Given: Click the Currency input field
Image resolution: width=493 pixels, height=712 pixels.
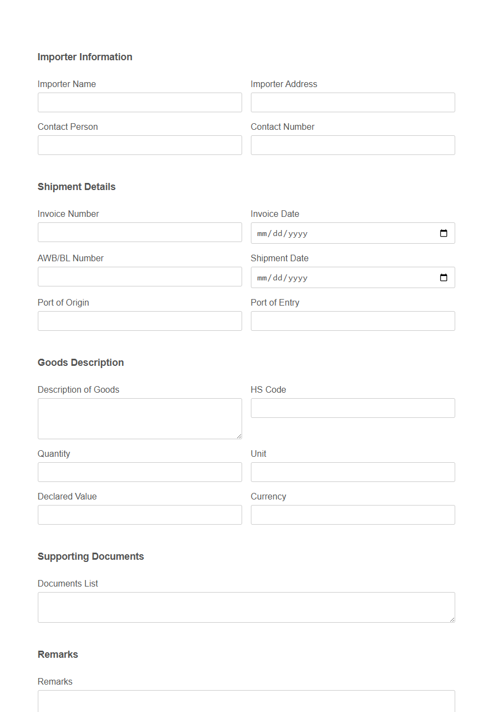Looking at the screenshot, I should click(353, 515).
